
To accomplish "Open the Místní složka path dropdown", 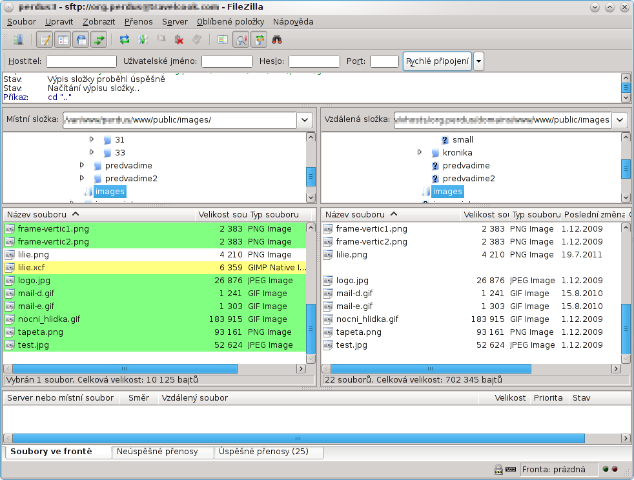I will pyautogui.click(x=305, y=120).
